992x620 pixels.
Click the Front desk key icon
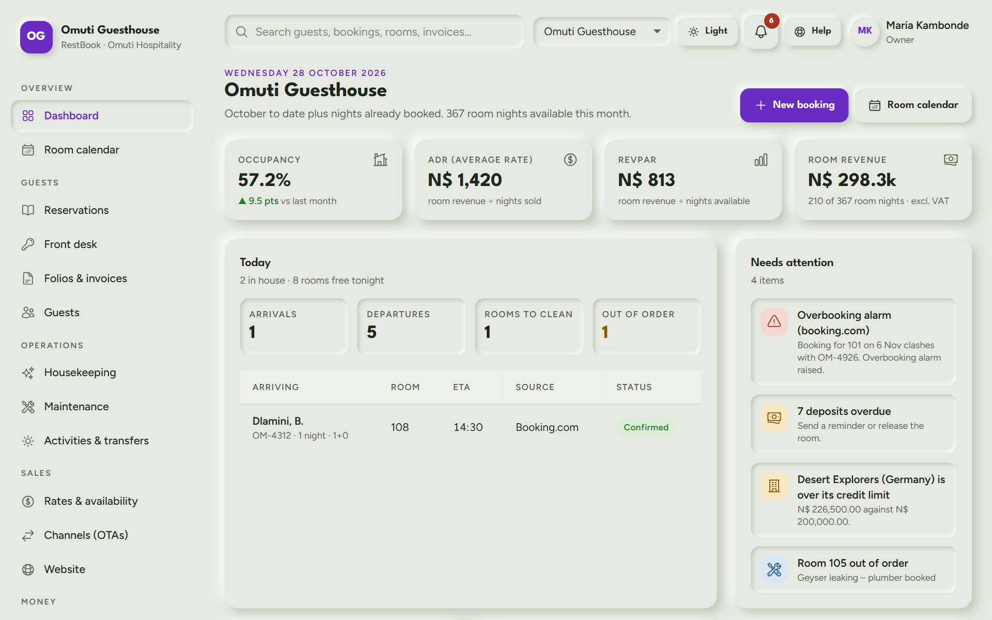[28, 244]
